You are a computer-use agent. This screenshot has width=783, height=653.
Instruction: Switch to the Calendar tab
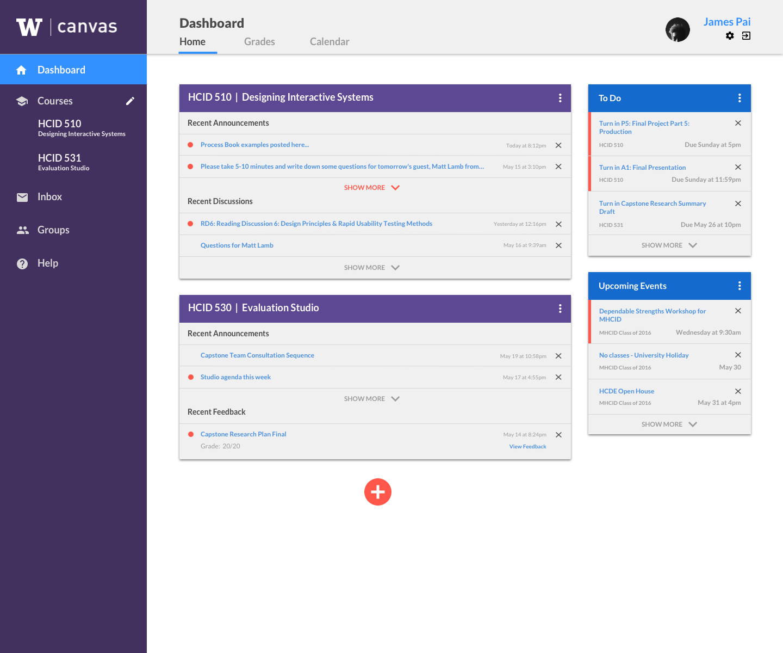click(x=330, y=42)
